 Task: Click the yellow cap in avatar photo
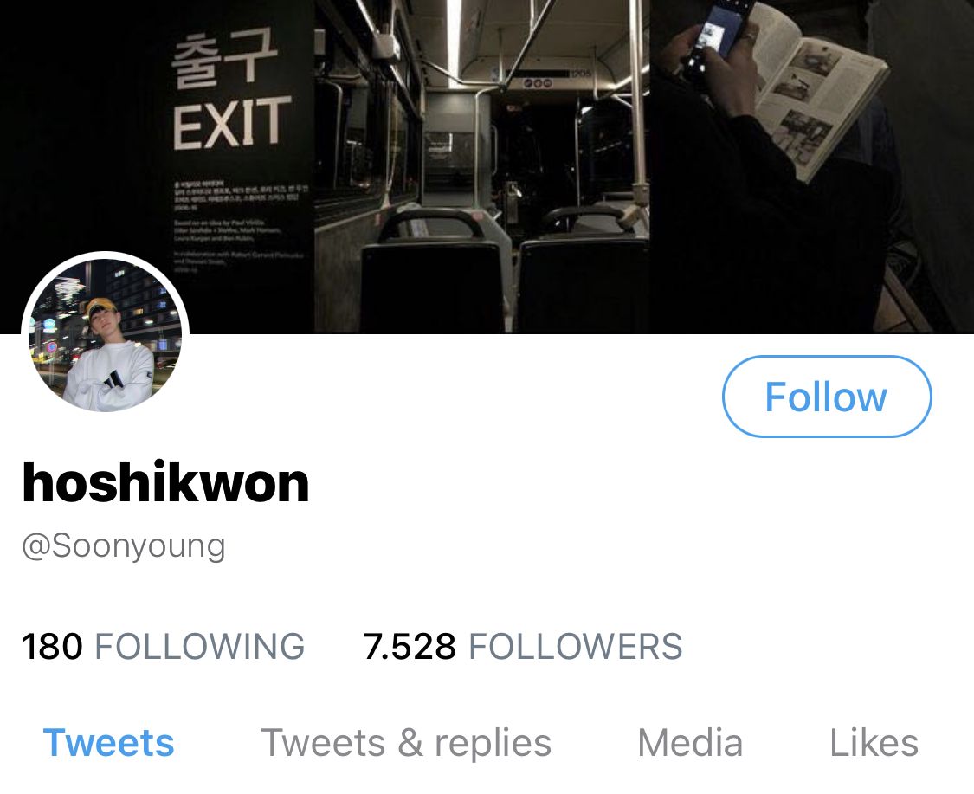[x=101, y=307]
